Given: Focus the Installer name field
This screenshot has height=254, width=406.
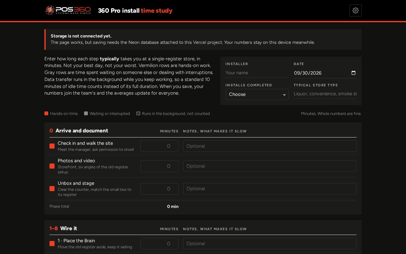Looking at the screenshot, I should [257, 73].
